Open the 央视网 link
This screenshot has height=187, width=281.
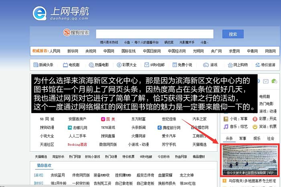(x=91, y=51)
